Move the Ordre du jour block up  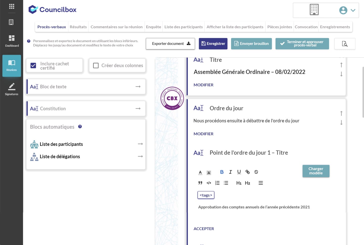tap(341, 114)
